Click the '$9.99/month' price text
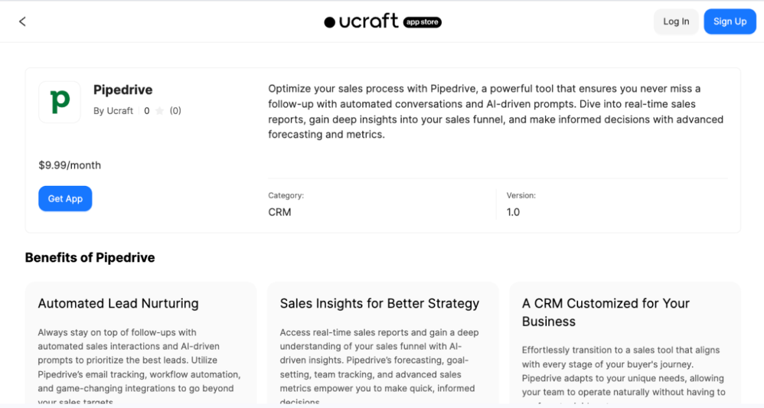This screenshot has width=764, height=408. pos(69,164)
